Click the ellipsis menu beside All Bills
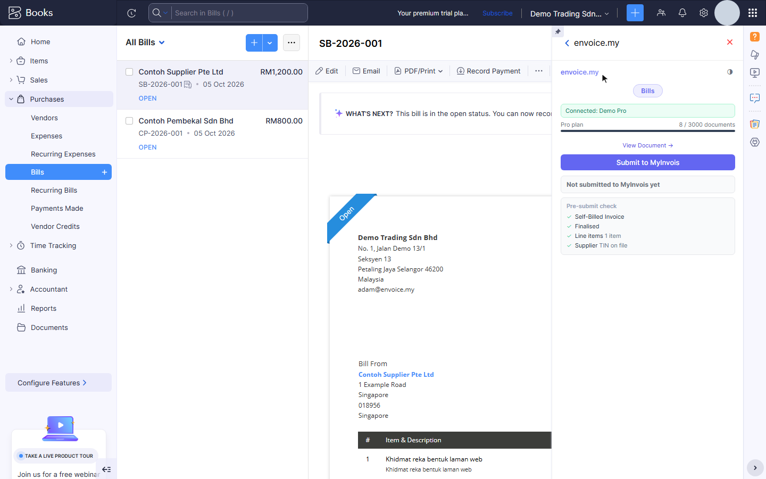The width and height of the screenshot is (766, 479). tap(292, 43)
